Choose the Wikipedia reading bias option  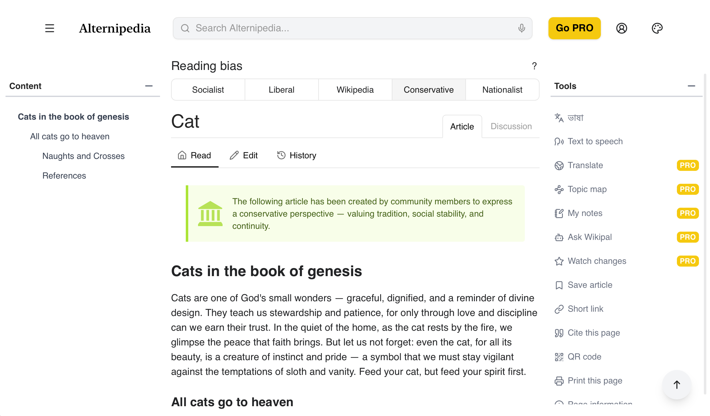[355, 90]
